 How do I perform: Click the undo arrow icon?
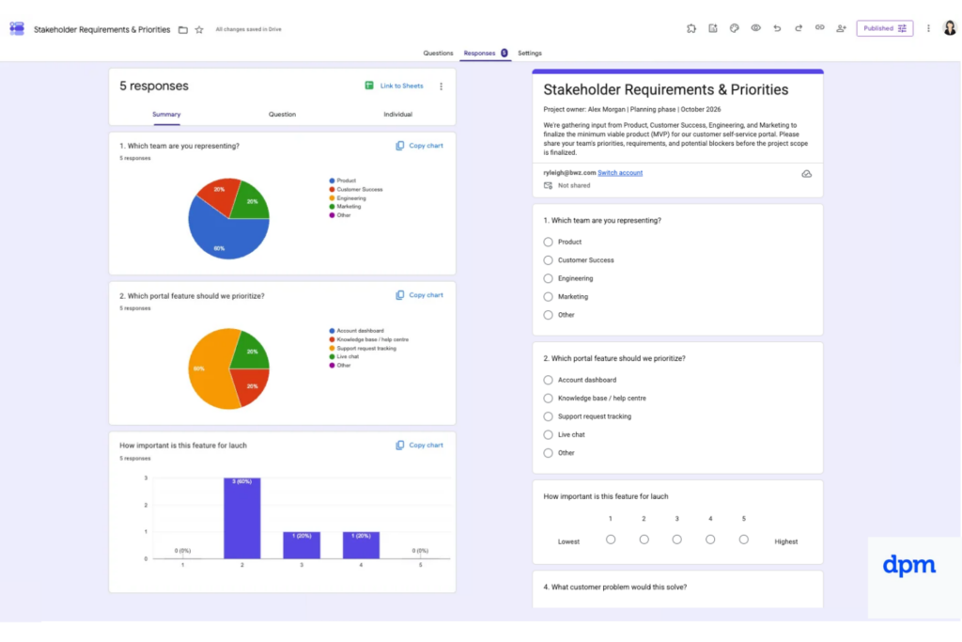point(777,28)
